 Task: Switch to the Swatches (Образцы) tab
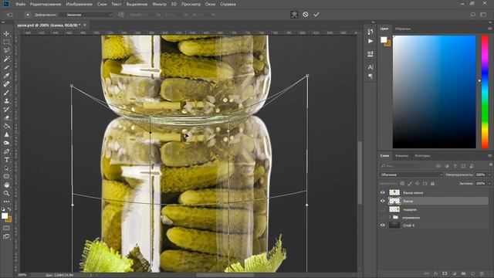[x=403, y=29]
